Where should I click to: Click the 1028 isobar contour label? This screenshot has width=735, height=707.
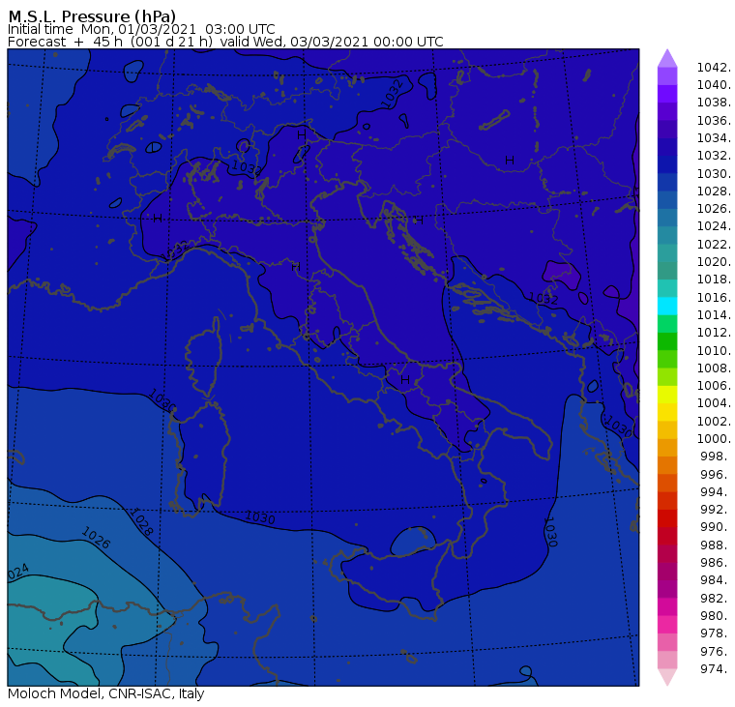tap(141, 522)
